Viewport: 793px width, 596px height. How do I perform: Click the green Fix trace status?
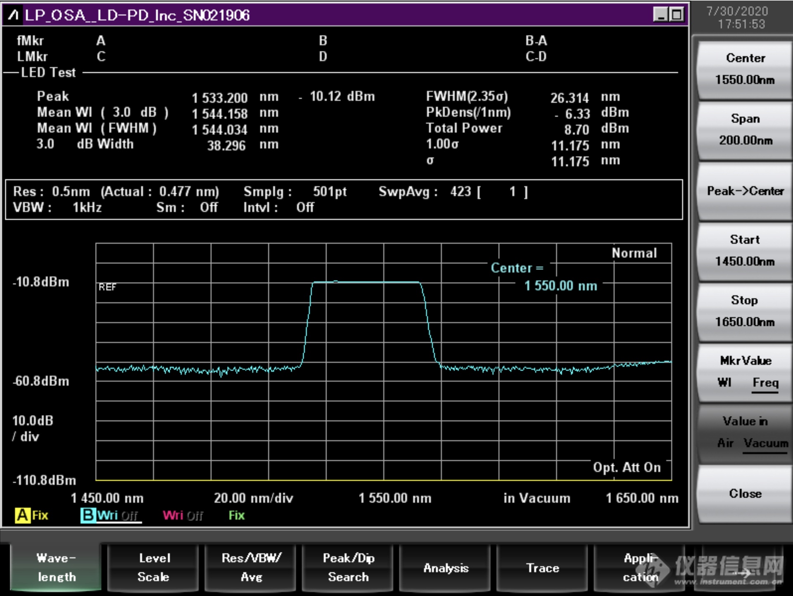pyautogui.click(x=237, y=515)
